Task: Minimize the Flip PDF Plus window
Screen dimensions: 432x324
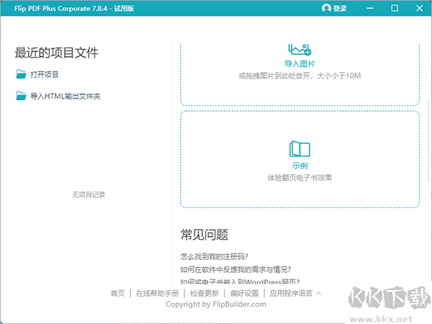Action: [x=370, y=8]
